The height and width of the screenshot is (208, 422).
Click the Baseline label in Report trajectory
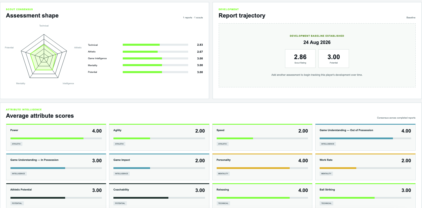[x=411, y=18]
